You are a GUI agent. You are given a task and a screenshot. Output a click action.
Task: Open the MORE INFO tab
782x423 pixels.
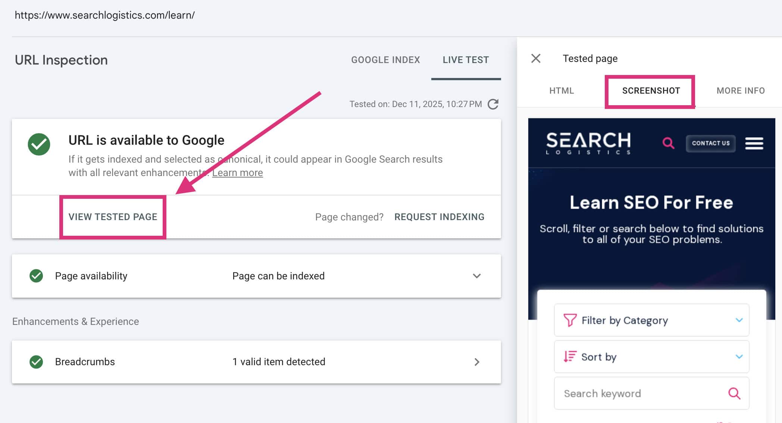click(740, 91)
